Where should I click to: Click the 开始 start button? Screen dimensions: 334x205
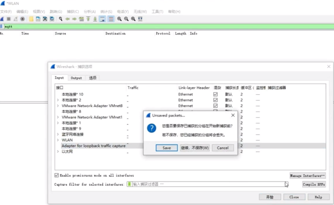coord(270,197)
